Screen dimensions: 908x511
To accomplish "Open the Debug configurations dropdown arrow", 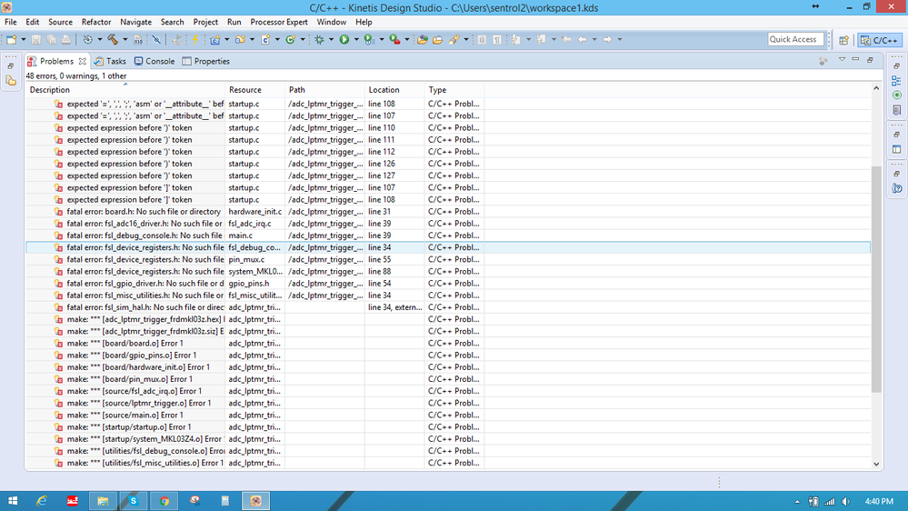I will pos(331,39).
